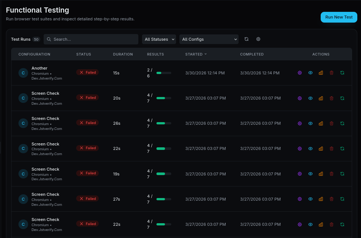
Task: Focus the Search test runs field
Action: pos(91,39)
